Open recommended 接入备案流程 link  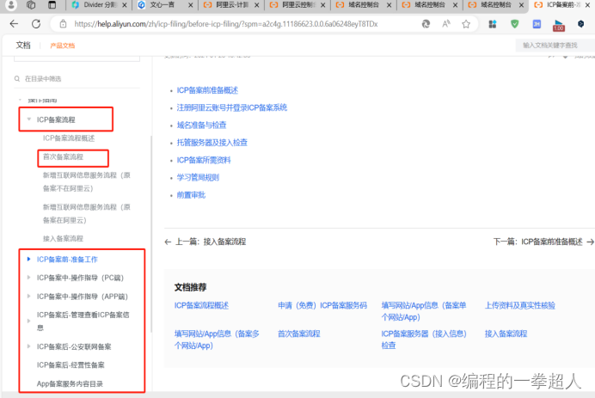point(506,334)
